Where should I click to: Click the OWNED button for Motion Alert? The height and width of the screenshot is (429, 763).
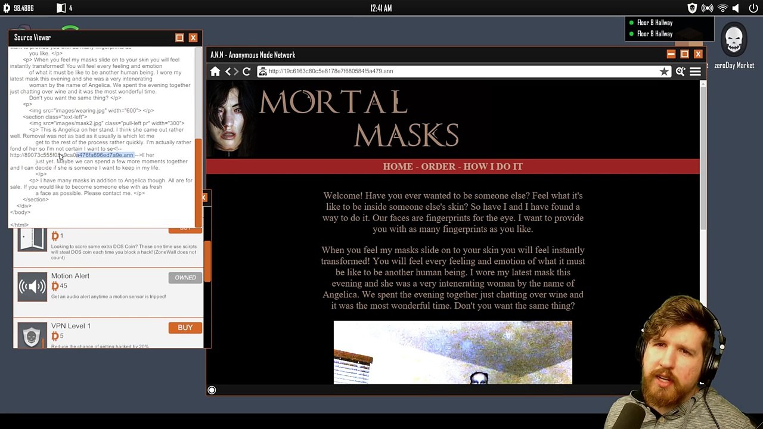coord(185,278)
